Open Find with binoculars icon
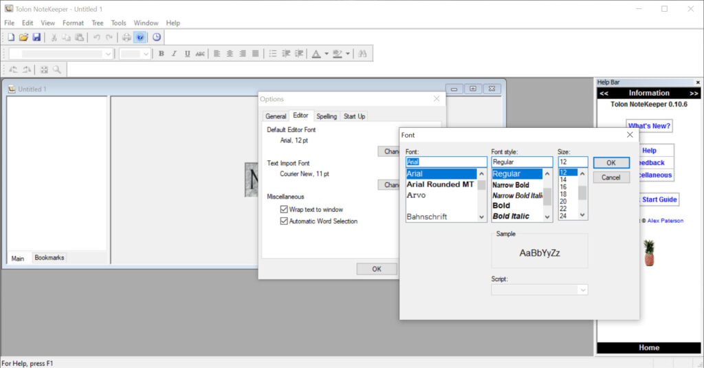Screen dimensions: 704x368 [363, 54]
